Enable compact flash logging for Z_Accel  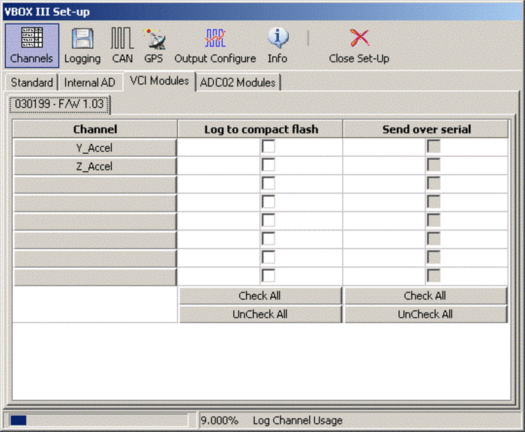[268, 165]
